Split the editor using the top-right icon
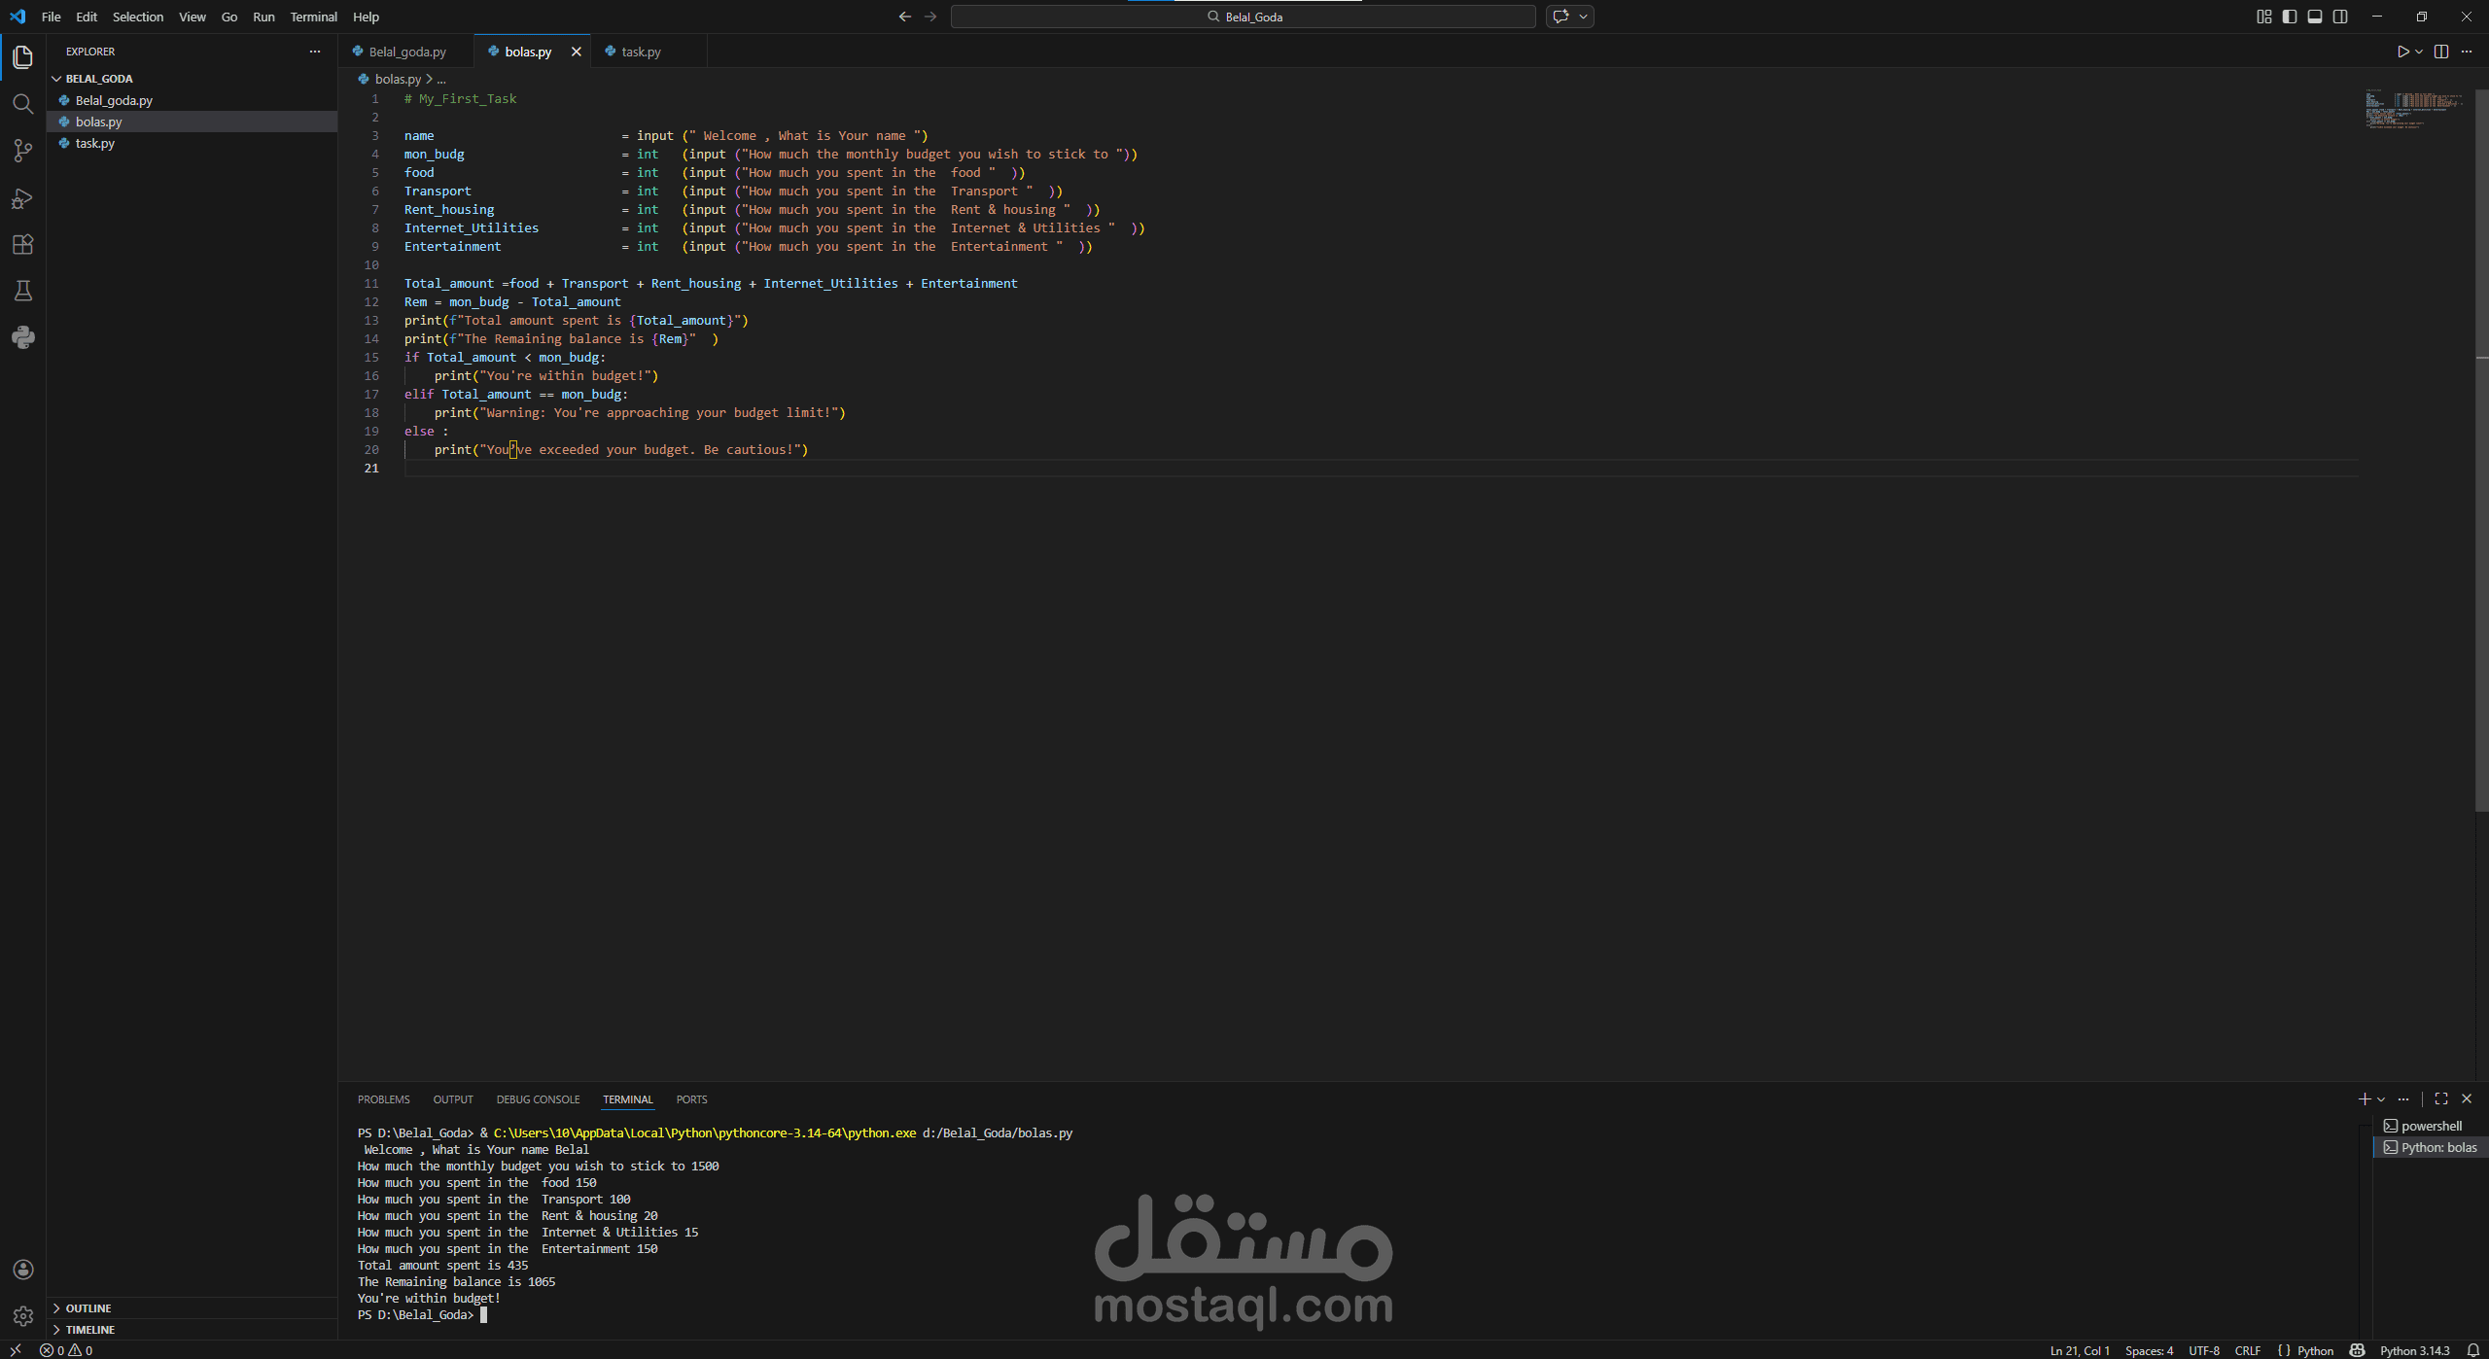This screenshot has width=2489, height=1359. (x=2441, y=52)
